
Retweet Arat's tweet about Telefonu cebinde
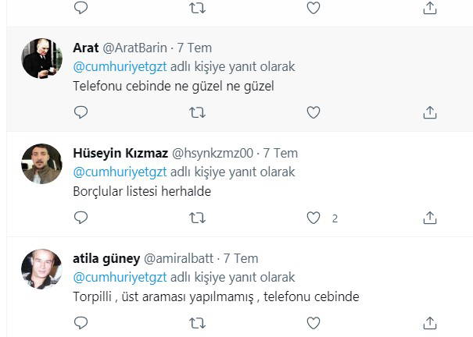[x=197, y=112]
